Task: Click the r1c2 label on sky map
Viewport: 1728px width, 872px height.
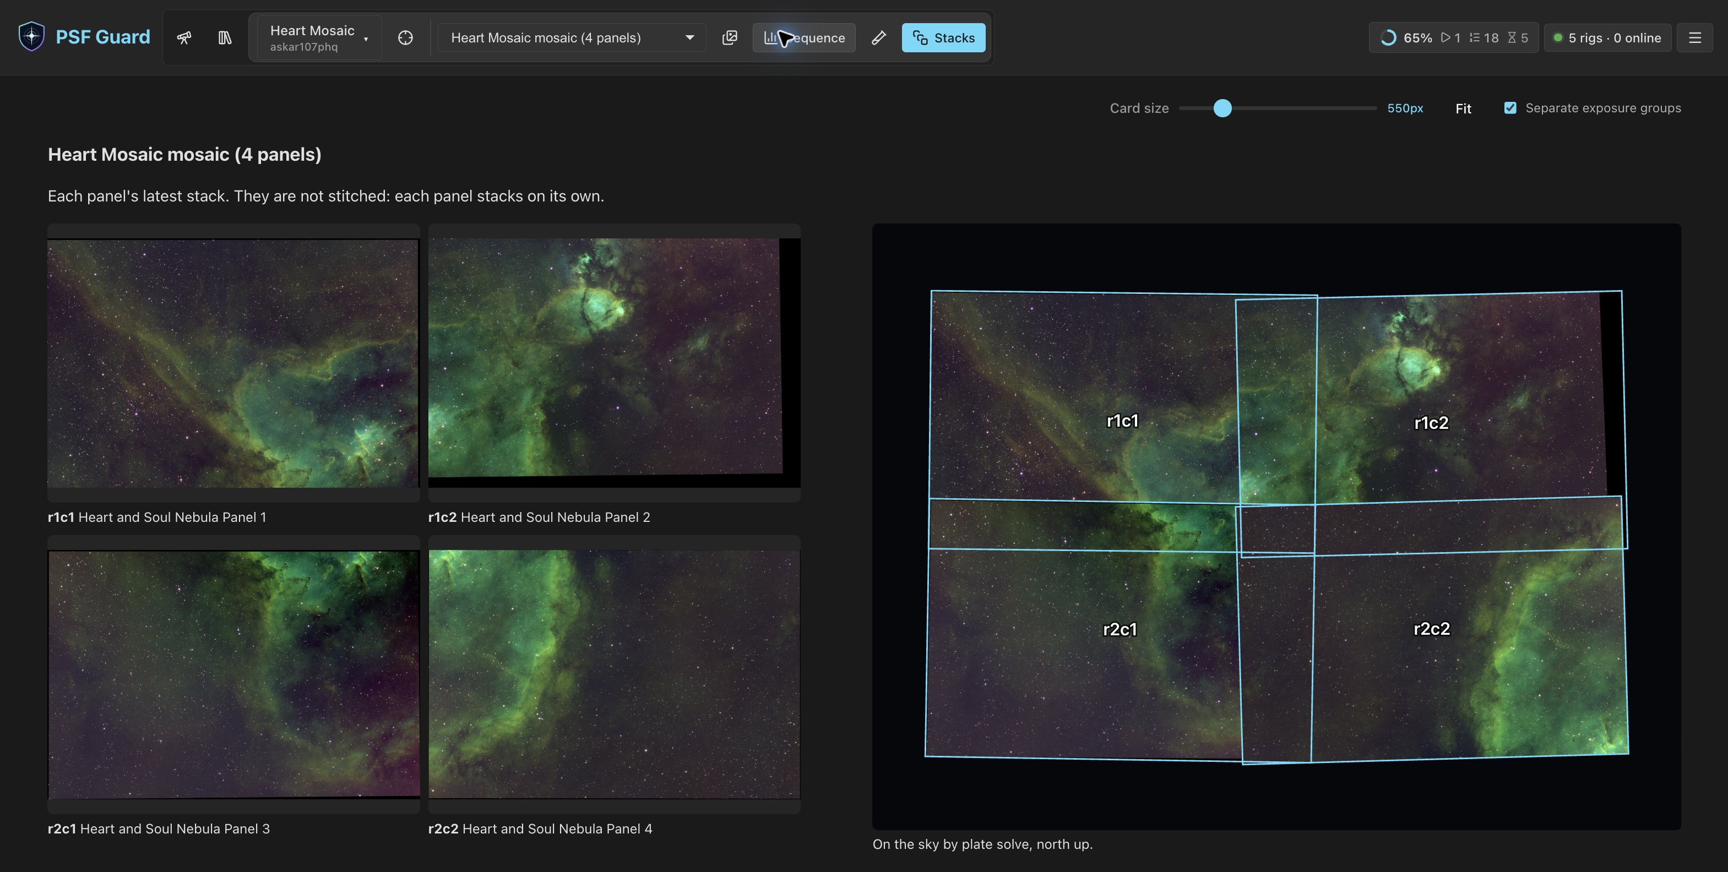Action: pyautogui.click(x=1431, y=423)
